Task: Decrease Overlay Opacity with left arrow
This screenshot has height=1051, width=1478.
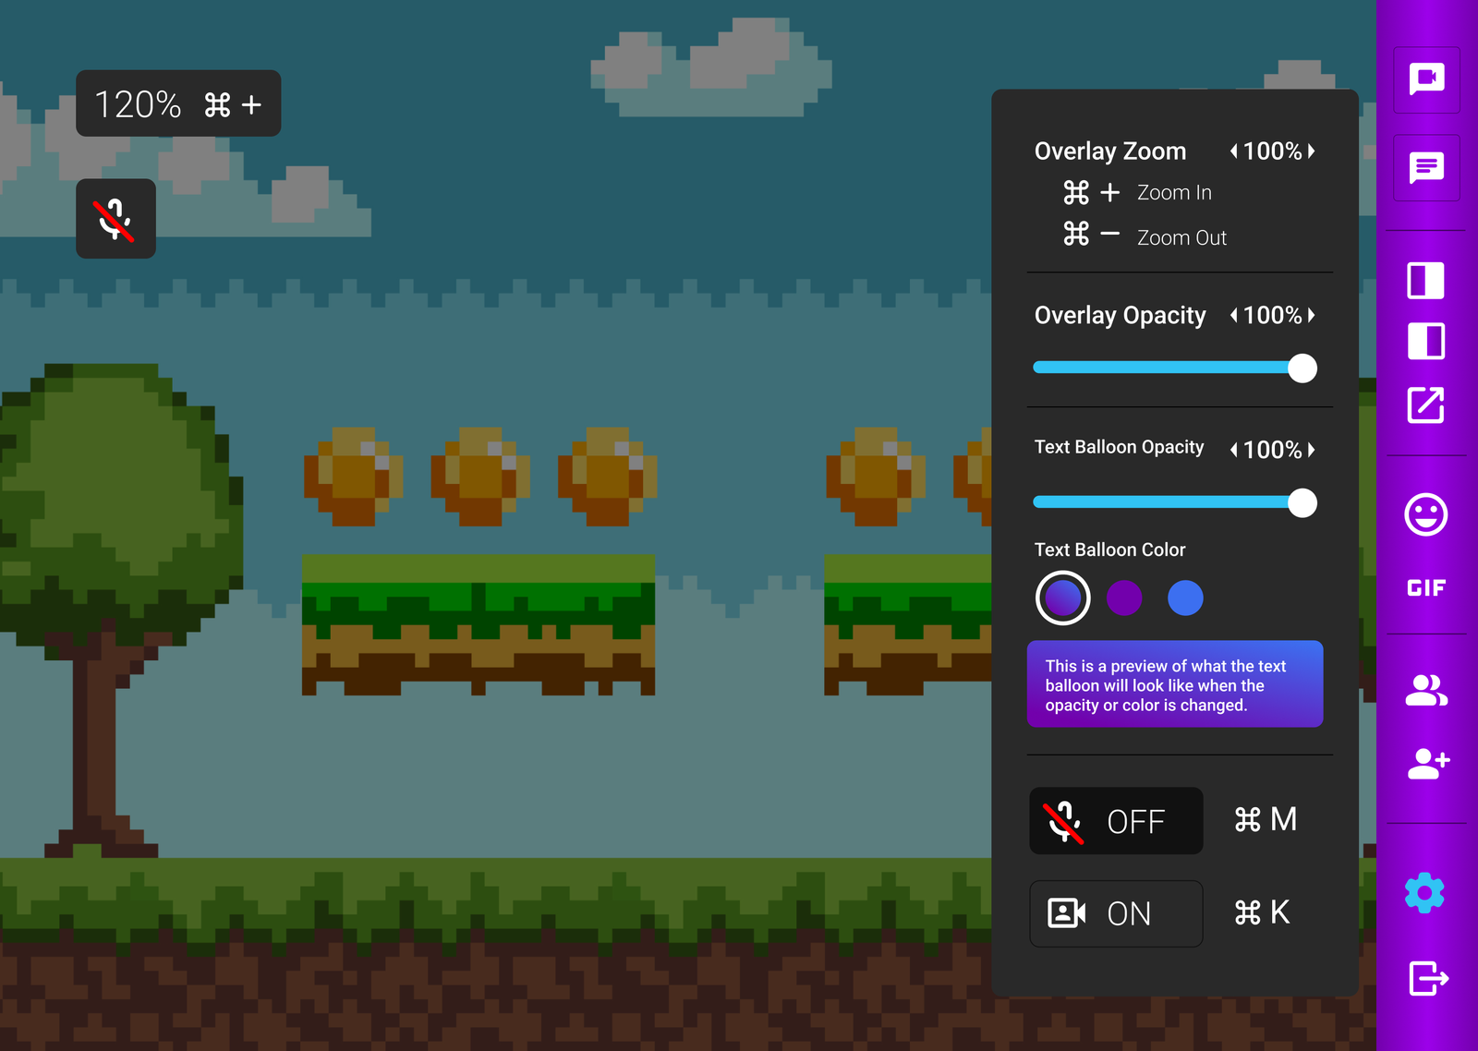Action: click(1233, 316)
